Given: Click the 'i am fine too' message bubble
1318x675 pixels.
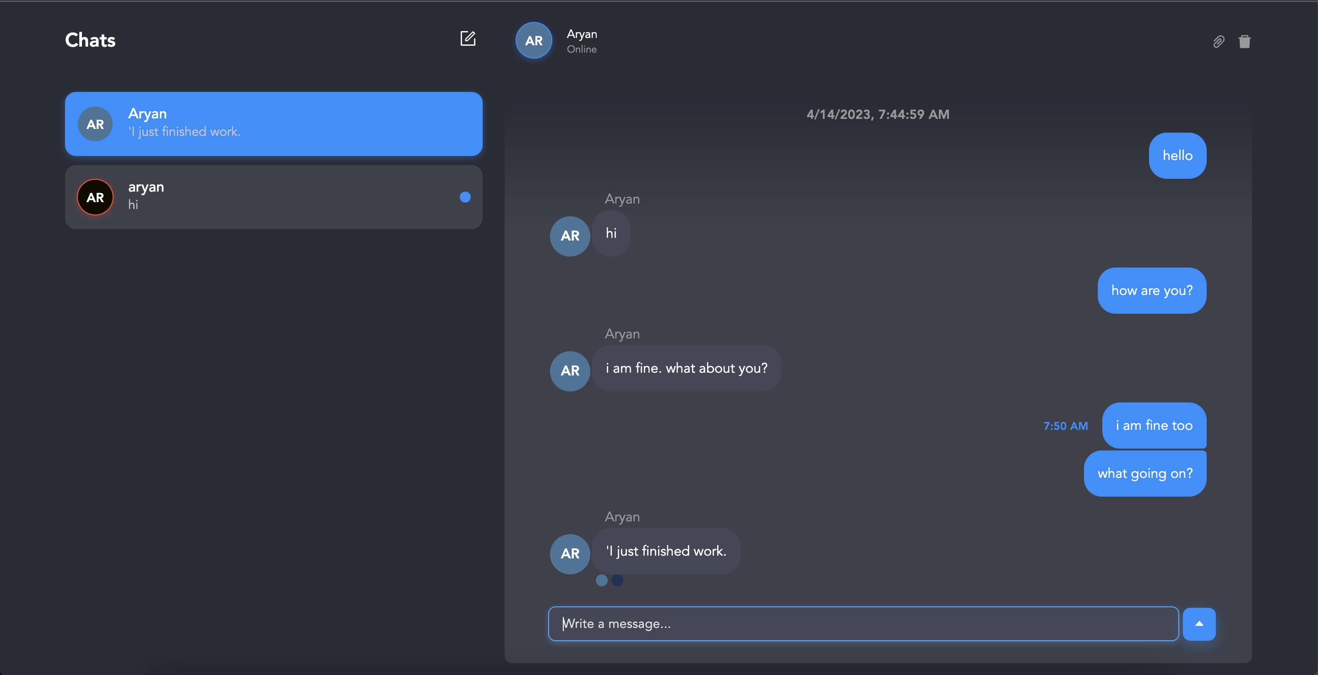Looking at the screenshot, I should [x=1154, y=425].
